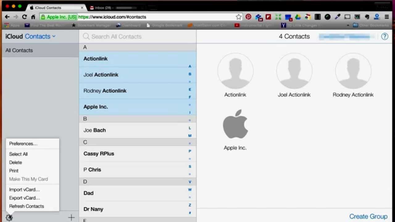Open the Bookmark Manager bookmark
Screen dimensions: 395x222
[x=91, y=25]
